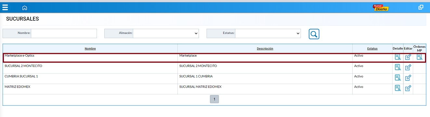This screenshot has width=430, height=117.
Task: Select the SUCURSAL 2 MONTECITO name cell
Action: [90, 68]
